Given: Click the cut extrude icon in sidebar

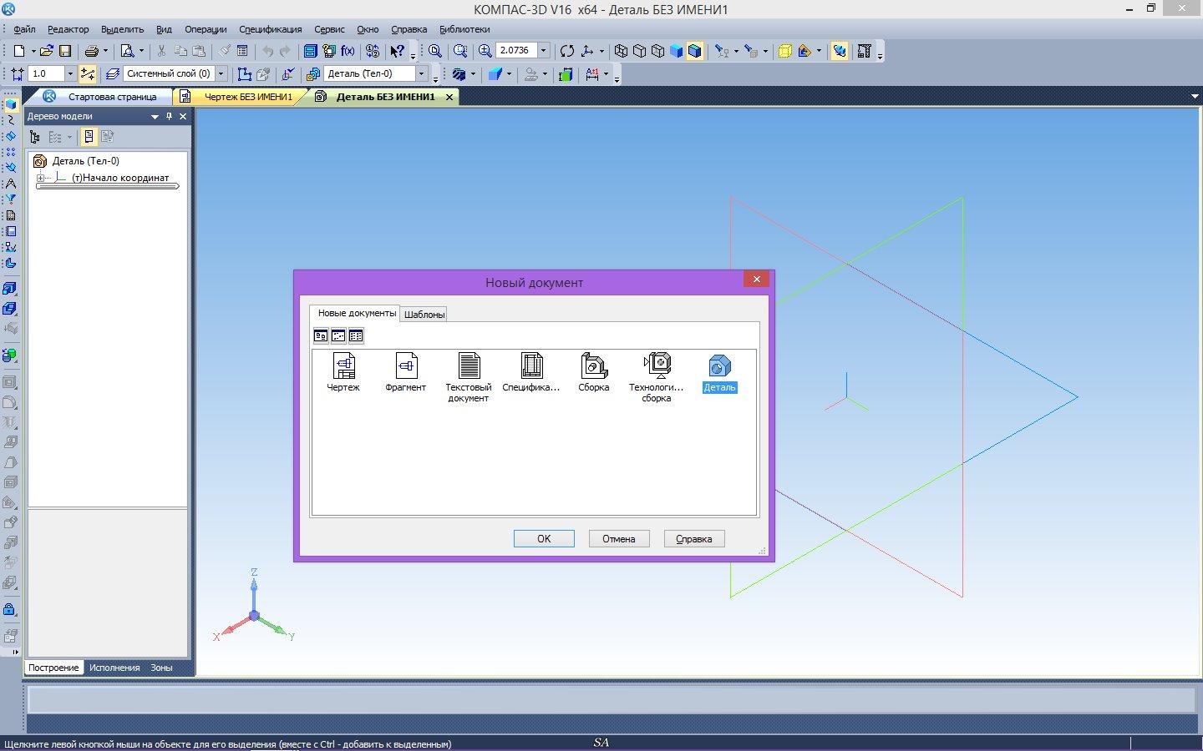Looking at the screenshot, I should click(x=10, y=309).
